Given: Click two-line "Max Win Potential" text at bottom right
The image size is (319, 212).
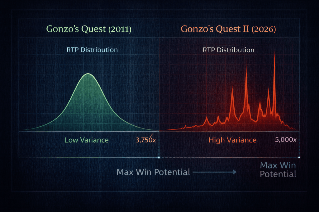Looking at the screenshot, I should 278,169.
